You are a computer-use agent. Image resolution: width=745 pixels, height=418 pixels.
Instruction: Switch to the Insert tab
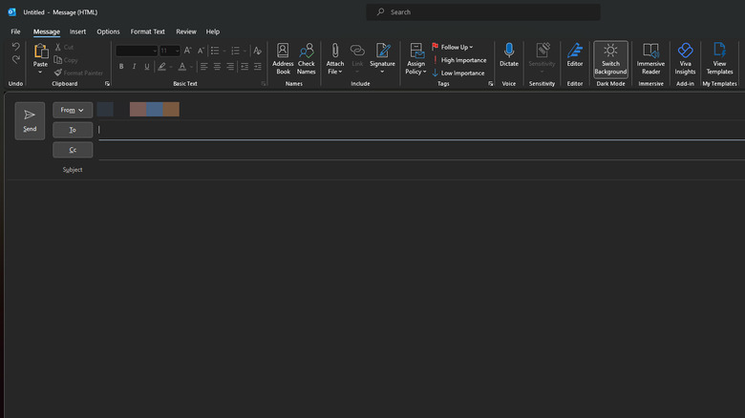coord(77,31)
